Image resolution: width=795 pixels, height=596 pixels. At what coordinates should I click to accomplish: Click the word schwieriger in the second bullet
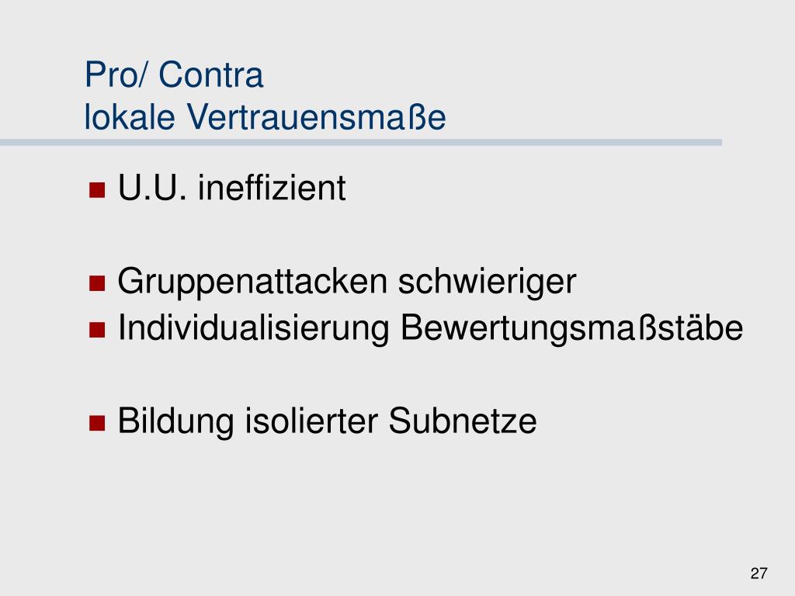coord(488,282)
